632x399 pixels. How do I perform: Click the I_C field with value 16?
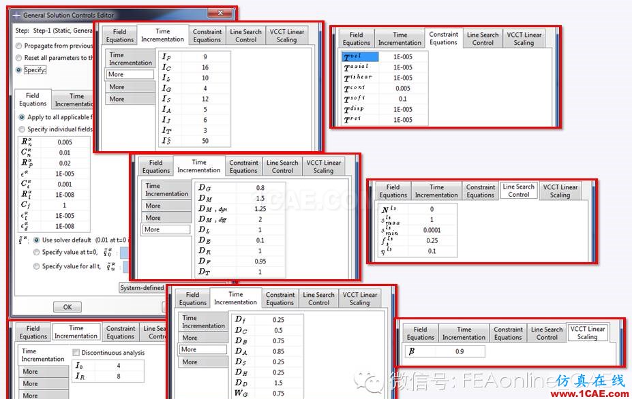[205, 67]
